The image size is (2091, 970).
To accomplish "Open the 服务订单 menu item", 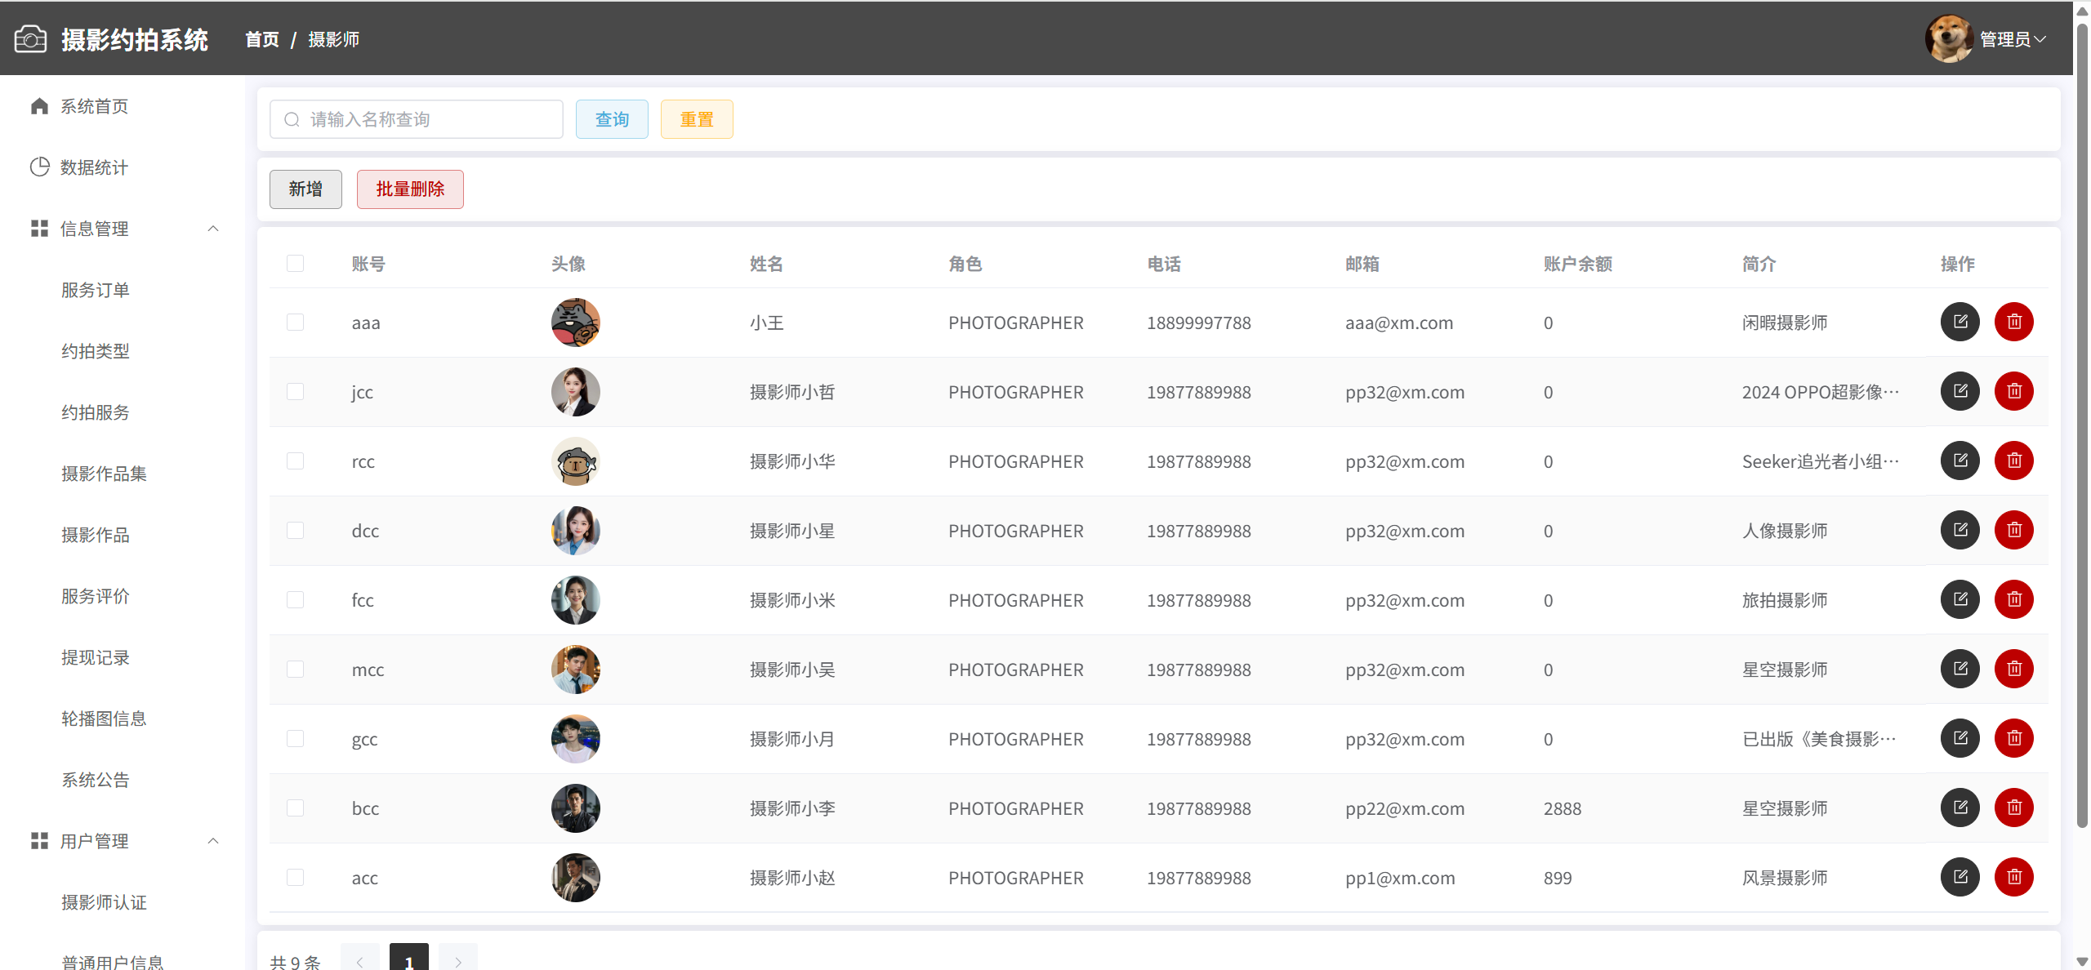I will [x=96, y=290].
